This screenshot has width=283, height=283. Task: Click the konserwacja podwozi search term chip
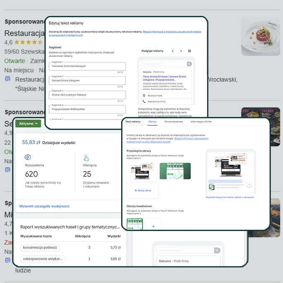pos(40,247)
